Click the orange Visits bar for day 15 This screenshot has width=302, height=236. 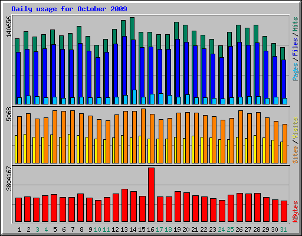click(143, 136)
